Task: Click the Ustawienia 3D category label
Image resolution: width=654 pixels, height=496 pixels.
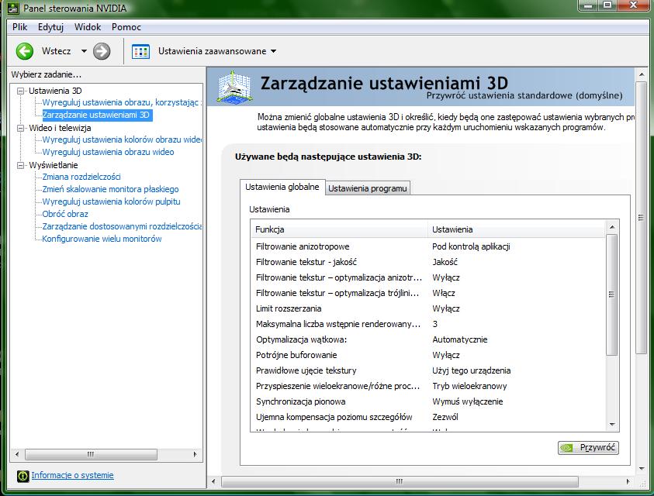Action: pos(55,91)
